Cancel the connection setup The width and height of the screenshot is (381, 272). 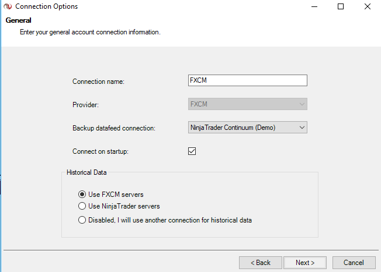click(x=354, y=263)
